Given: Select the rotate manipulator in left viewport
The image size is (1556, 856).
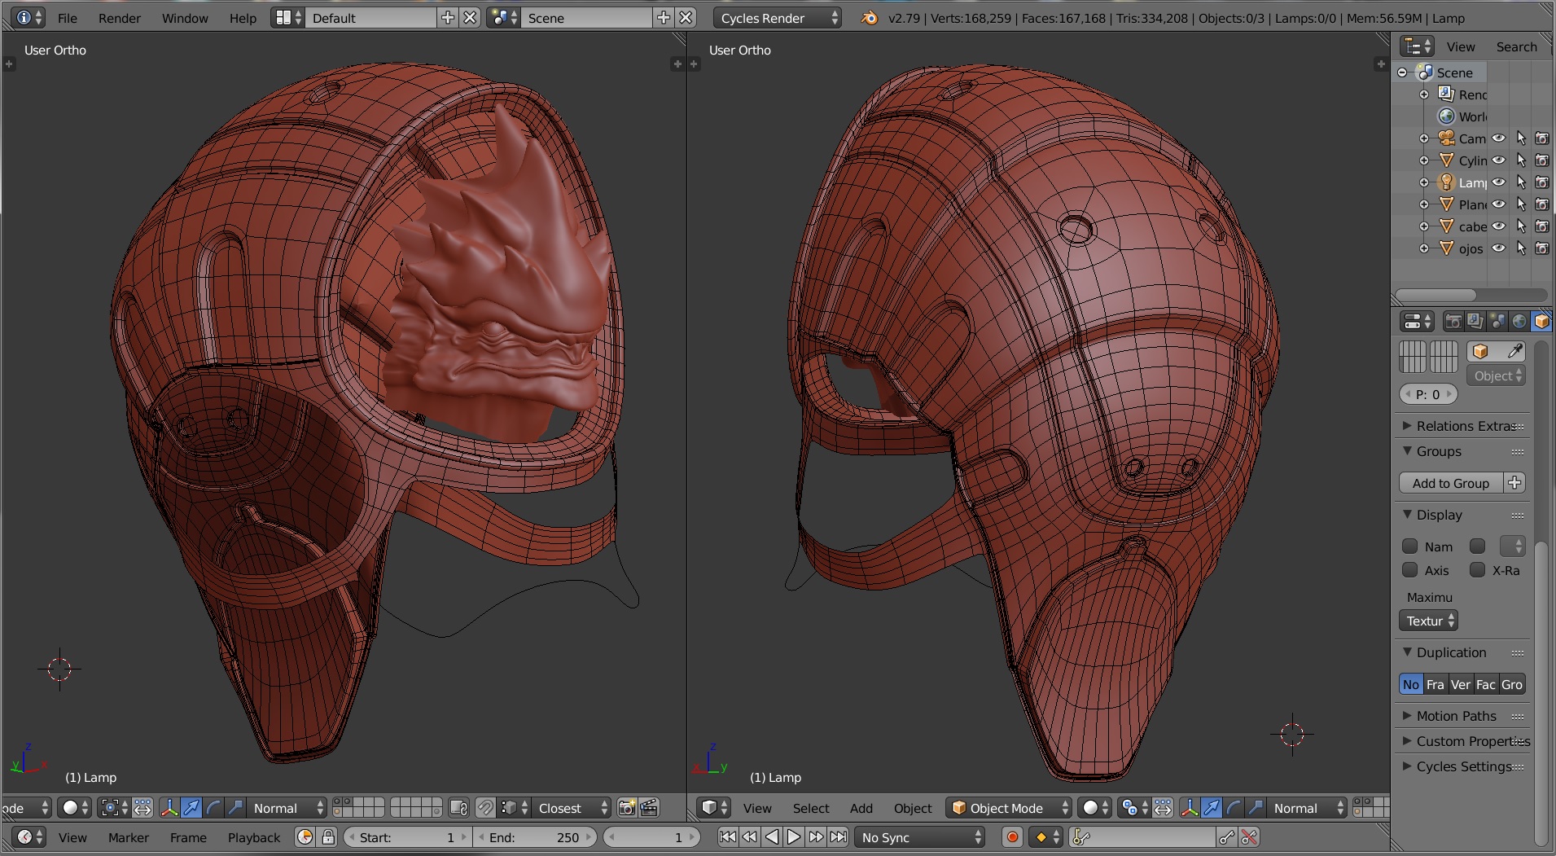Looking at the screenshot, I should (x=213, y=808).
